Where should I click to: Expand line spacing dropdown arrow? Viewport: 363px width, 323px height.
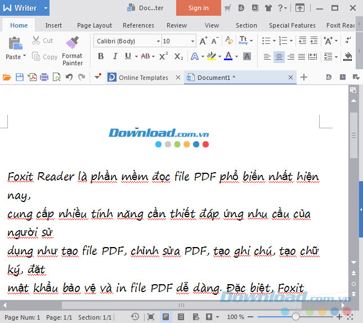coord(336,57)
